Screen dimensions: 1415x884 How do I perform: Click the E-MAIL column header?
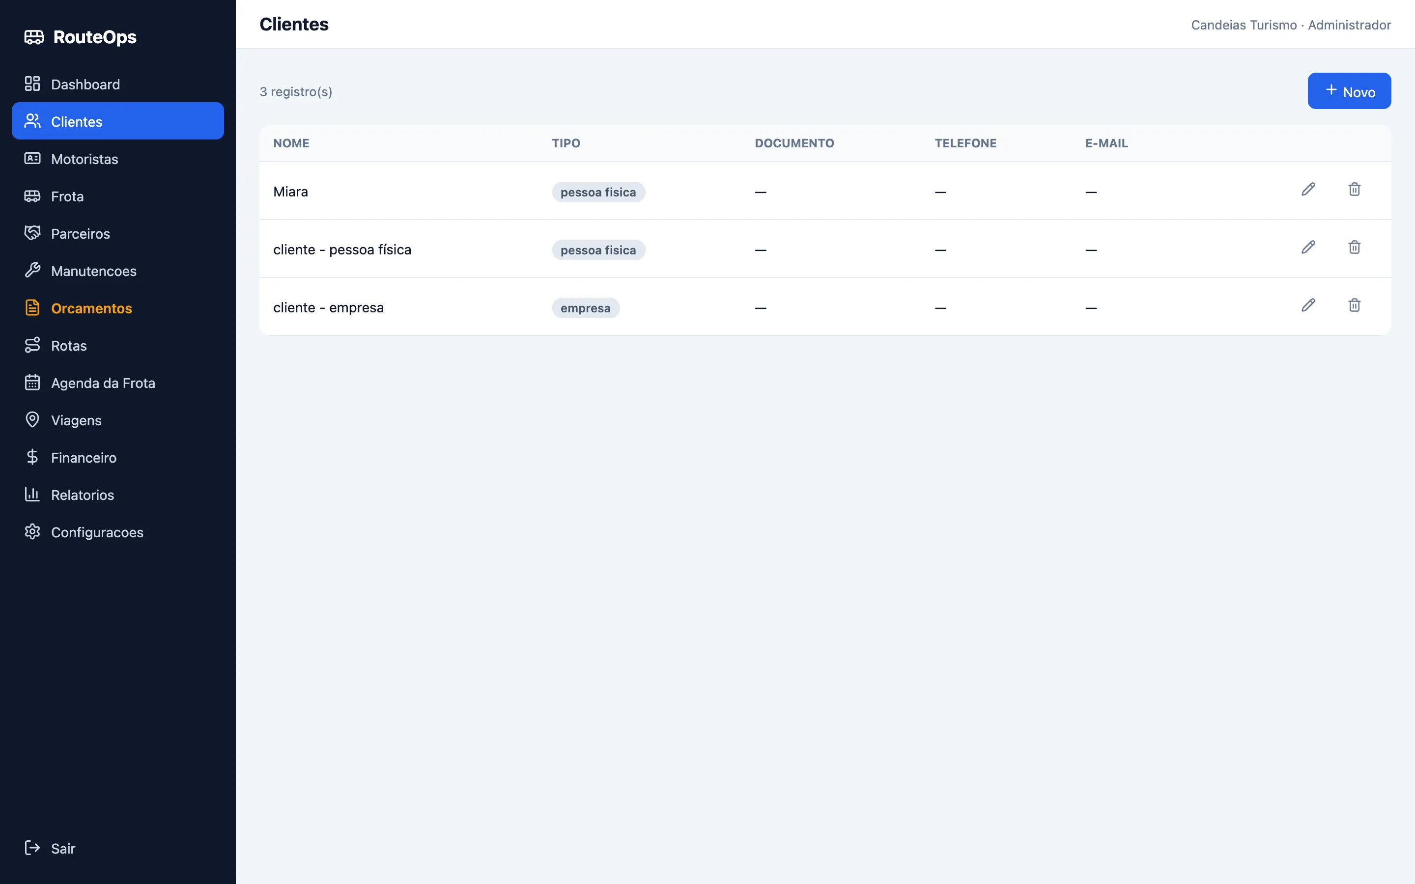click(1106, 143)
